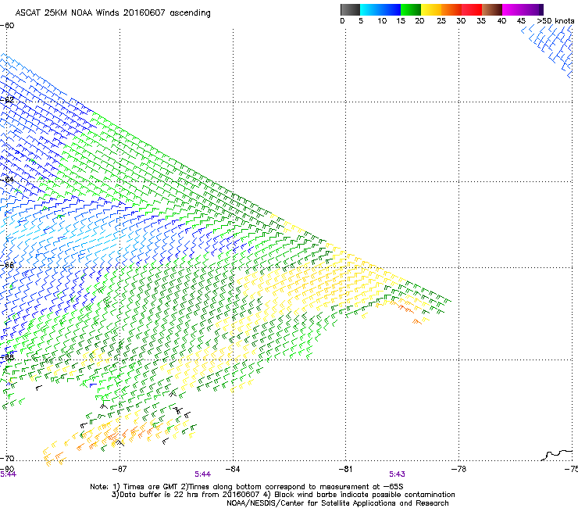Click the title 'ASCAT 25KM NOAA Winds 20160607 ascending'
Viewport: 578px width, 508px height.
(x=112, y=13)
